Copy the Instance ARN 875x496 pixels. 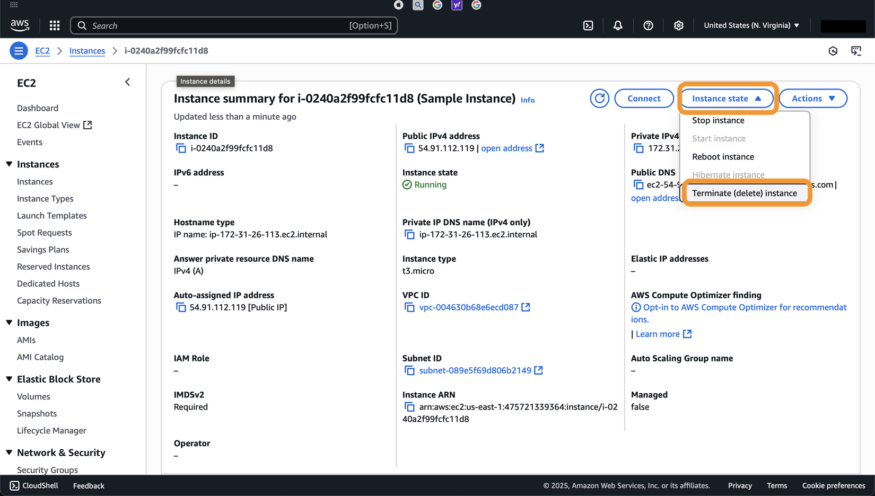click(x=409, y=407)
